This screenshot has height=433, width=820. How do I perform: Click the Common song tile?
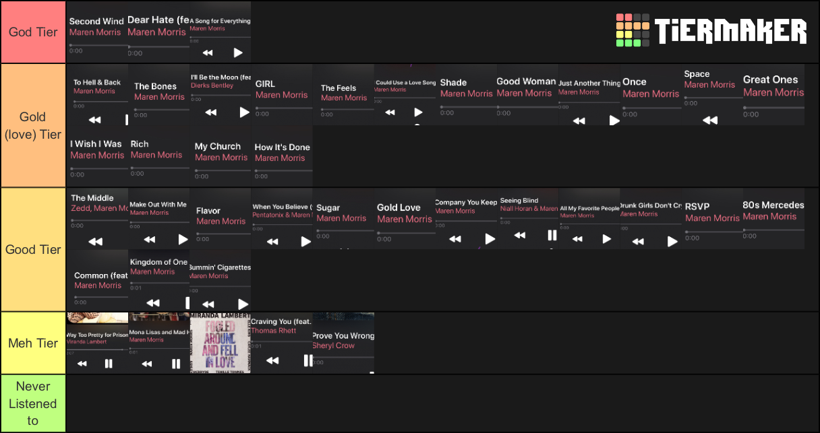97,280
